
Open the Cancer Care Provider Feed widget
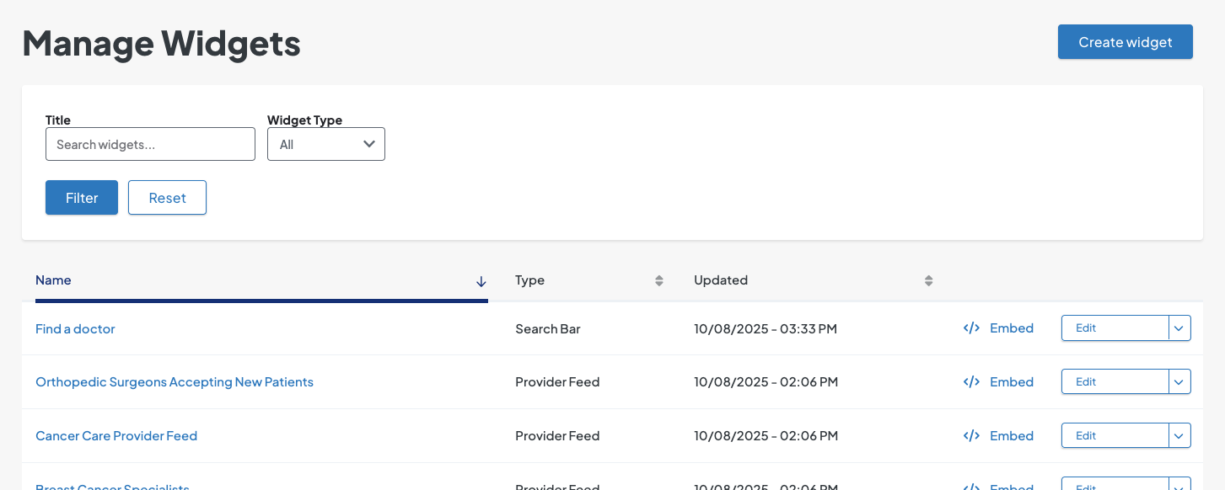(x=116, y=435)
